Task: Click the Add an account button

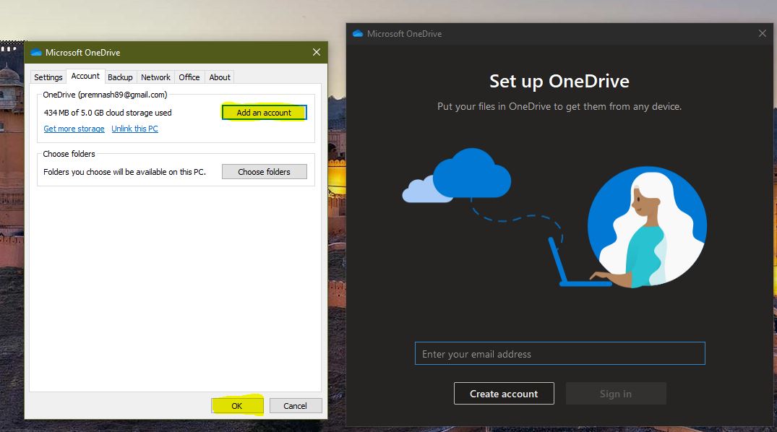Action: coord(264,113)
